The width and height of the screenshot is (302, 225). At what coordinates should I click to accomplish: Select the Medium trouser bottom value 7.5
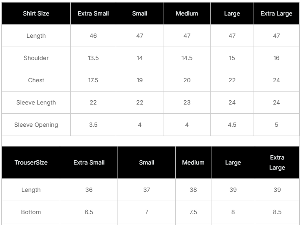pyautogui.click(x=193, y=212)
